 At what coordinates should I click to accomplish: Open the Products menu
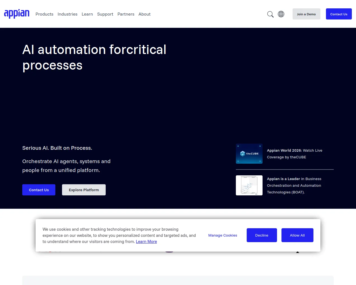click(x=44, y=14)
